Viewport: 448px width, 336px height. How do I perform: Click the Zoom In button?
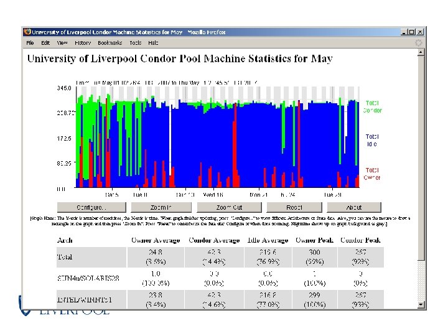161,207
